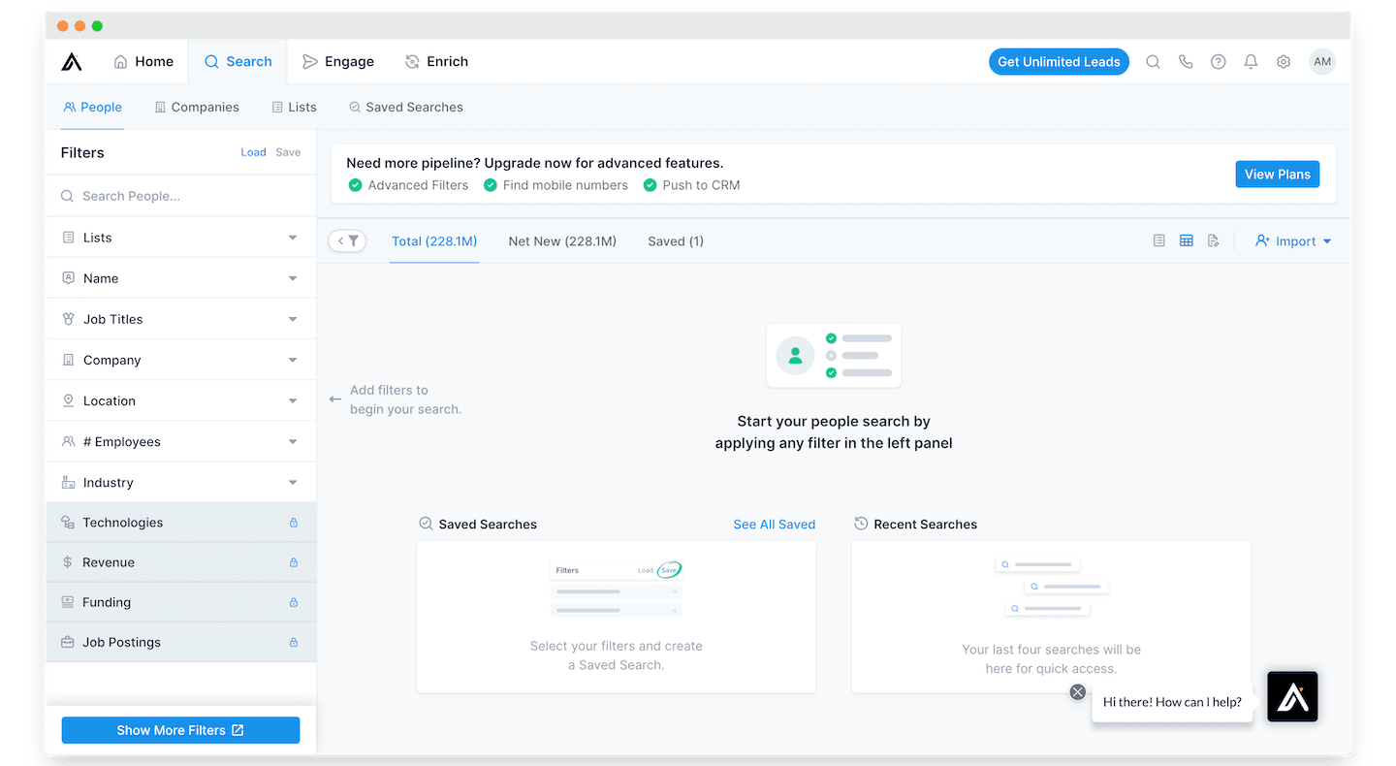1396x766 pixels.
Task: Expand the Company filter dropdown
Action: (293, 360)
